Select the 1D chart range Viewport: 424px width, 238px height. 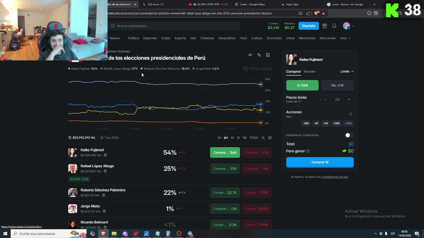232,138
